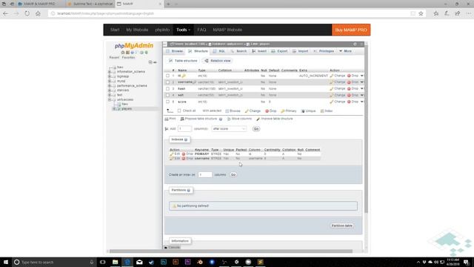Viewport: 474px width, 267px height.
Task: Expand more actions arrow for username column
Action: coord(362,82)
